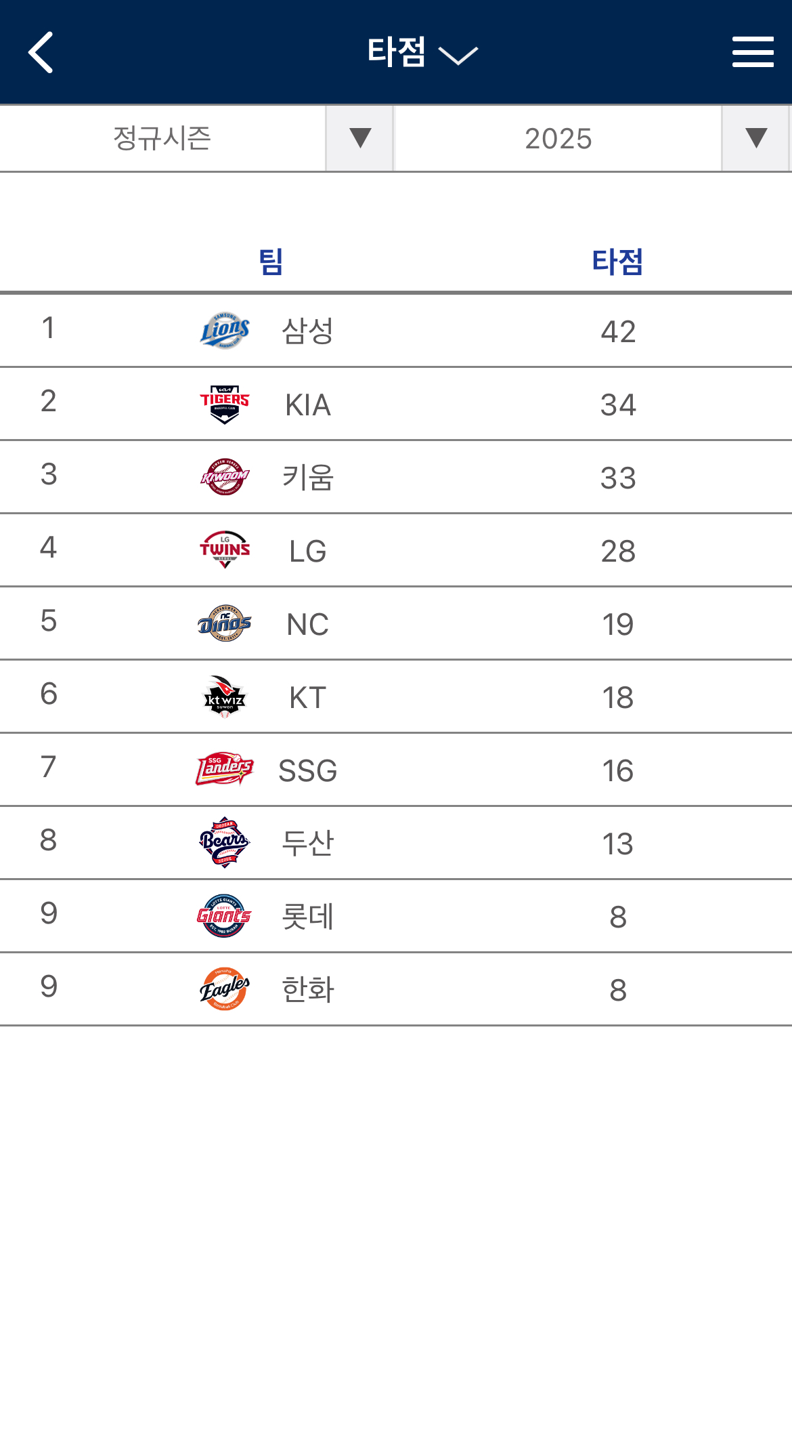Open the hamburger menu
This screenshot has width=792, height=1433.
tap(752, 52)
